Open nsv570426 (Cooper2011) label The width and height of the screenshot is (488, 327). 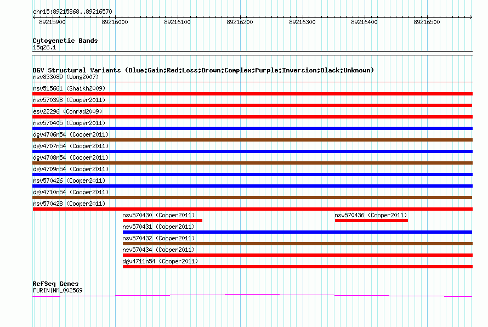pos(69,181)
